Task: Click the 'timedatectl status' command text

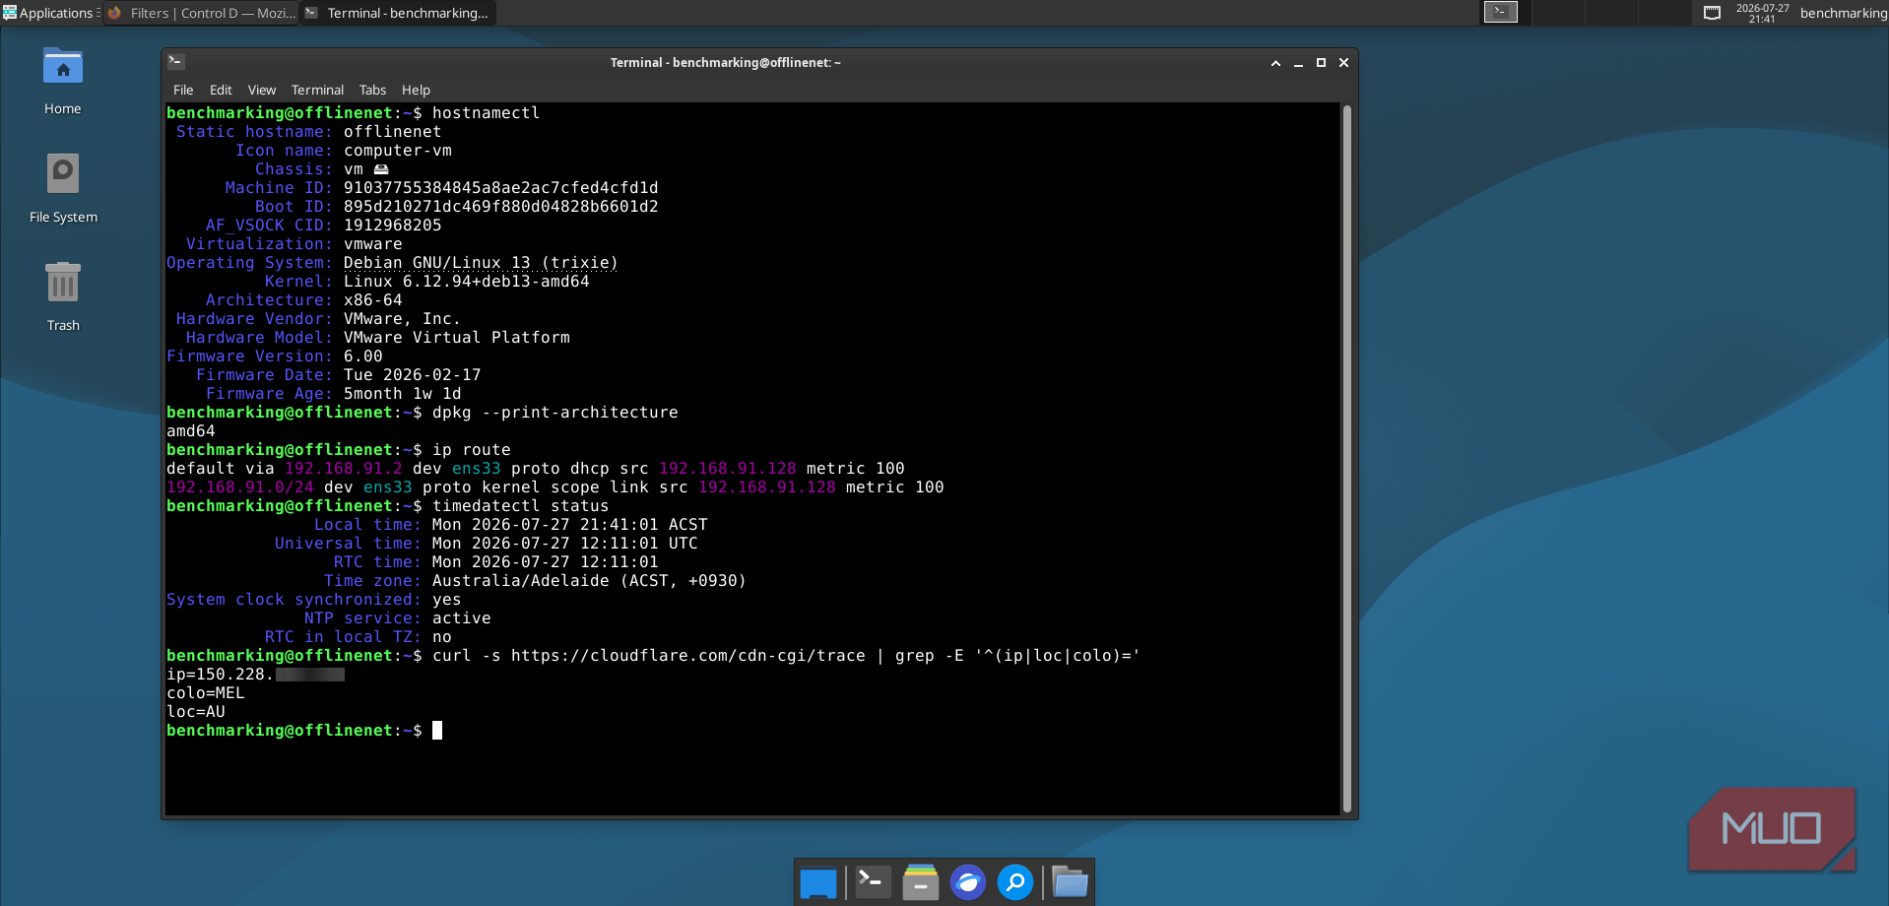Action: [x=520, y=506]
